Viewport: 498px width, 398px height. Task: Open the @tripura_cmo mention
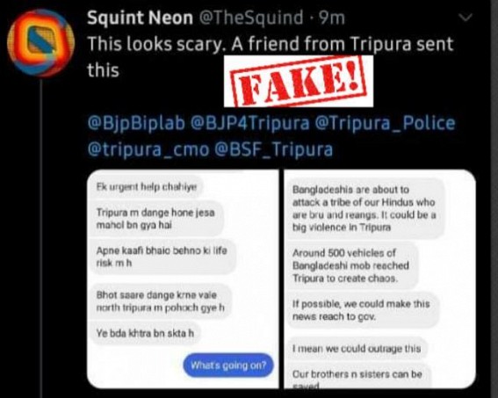pos(148,149)
